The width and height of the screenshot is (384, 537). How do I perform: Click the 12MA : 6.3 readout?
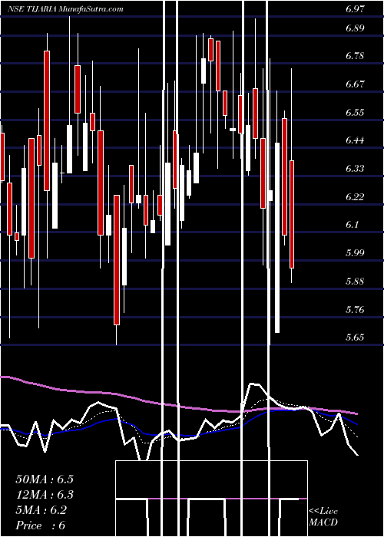[x=45, y=495]
